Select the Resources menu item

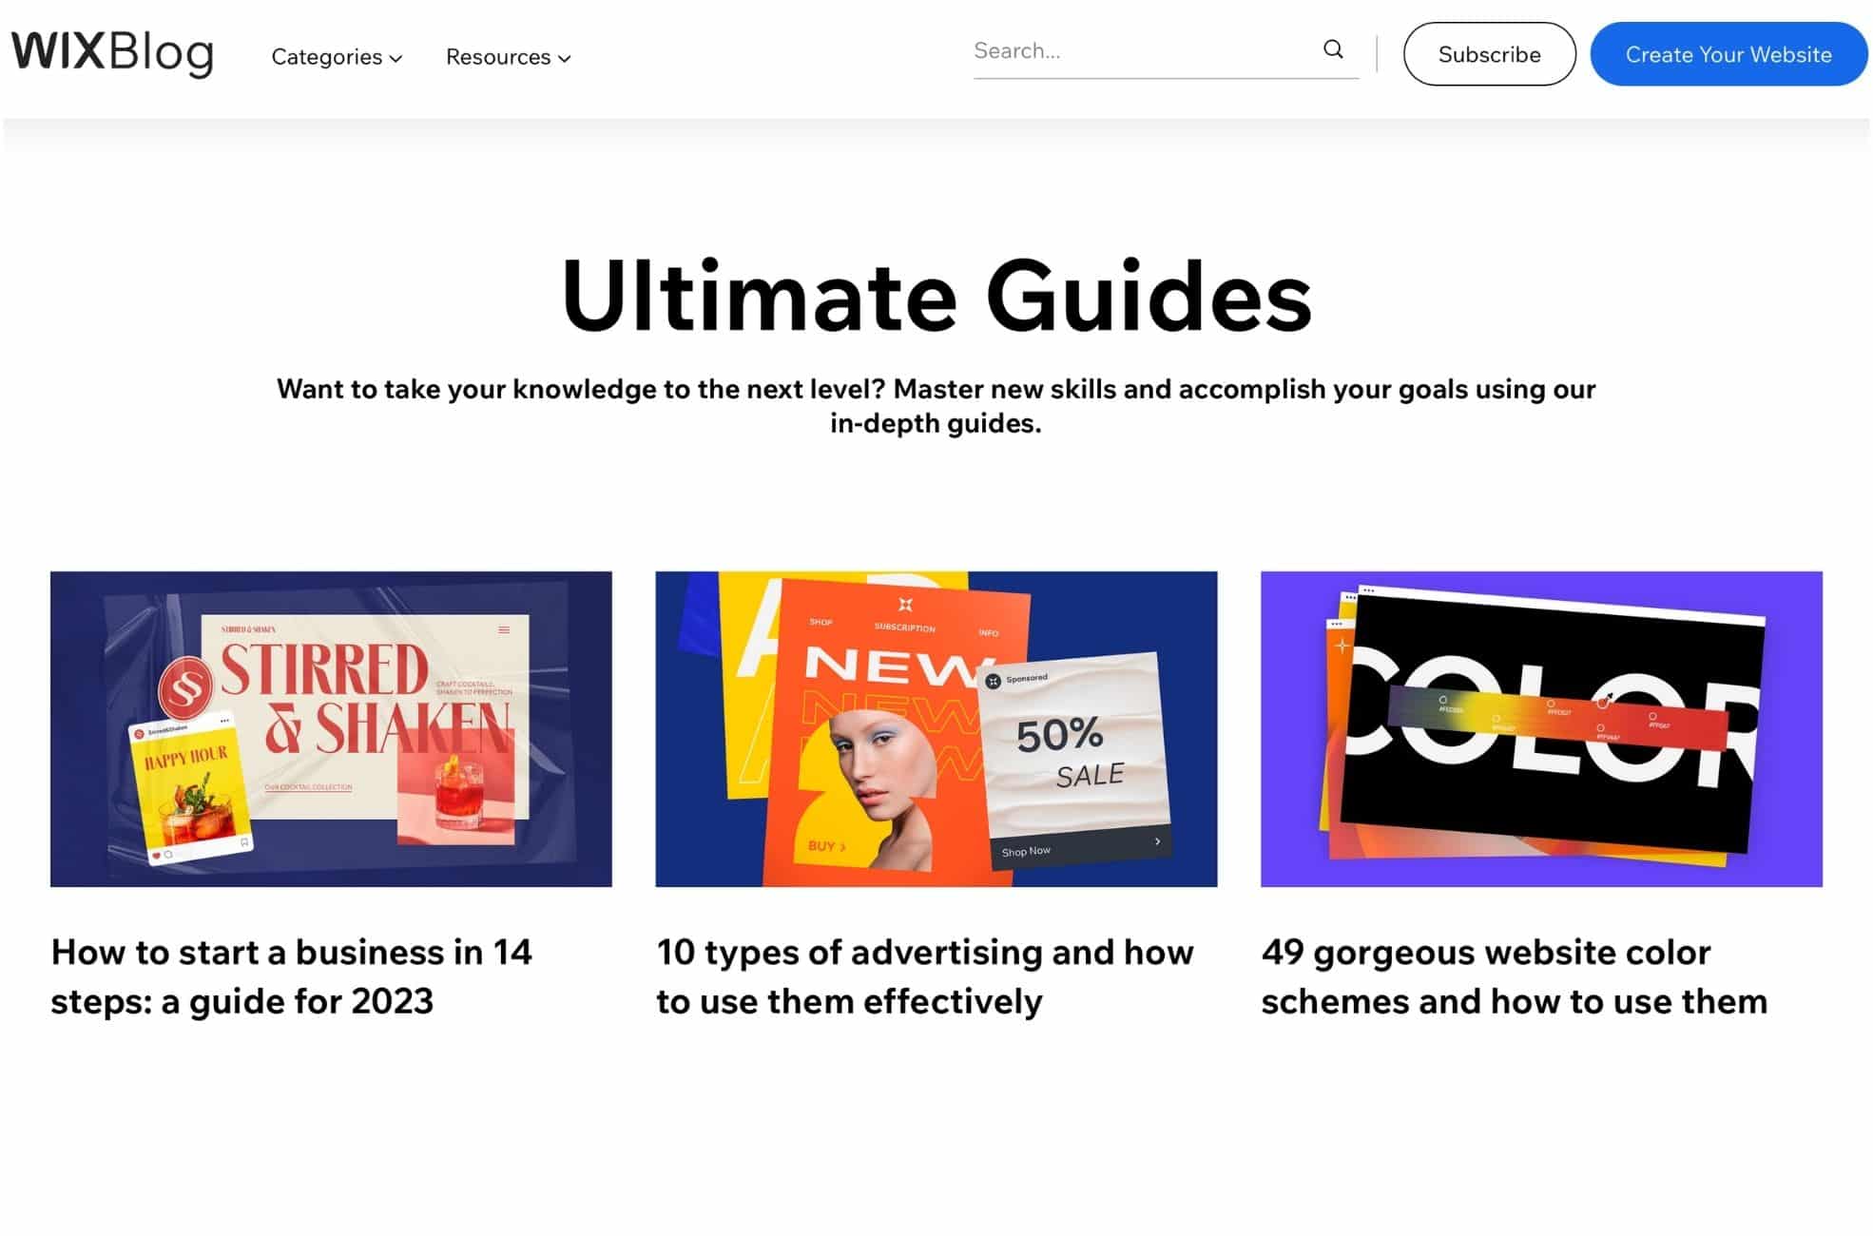(x=498, y=57)
